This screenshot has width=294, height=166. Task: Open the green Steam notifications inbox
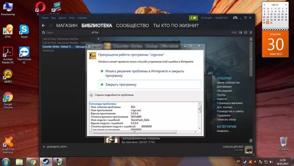click(x=193, y=18)
